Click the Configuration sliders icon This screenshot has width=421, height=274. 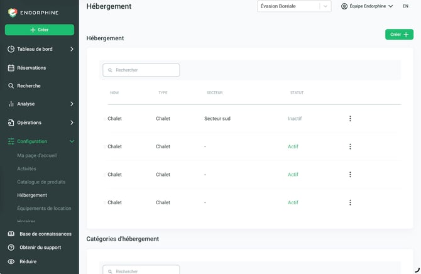point(11,141)
